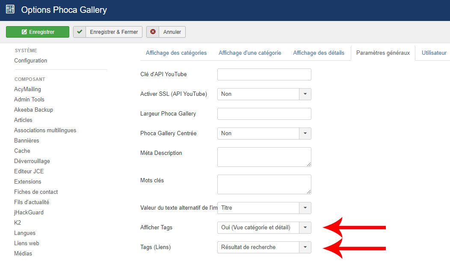Viewport: 450px width, 264px height.
Task: Open Extensions options
Action: 27,182
